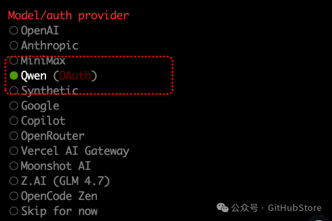Image resolution: width=332 pixels, height=221 pixels.
Task: Click the Moonshot AI text label
Action: click(56, 165)
